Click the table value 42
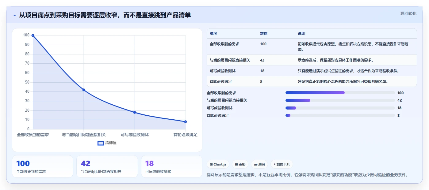Screen dimensions: 429x190 [262, 60]
